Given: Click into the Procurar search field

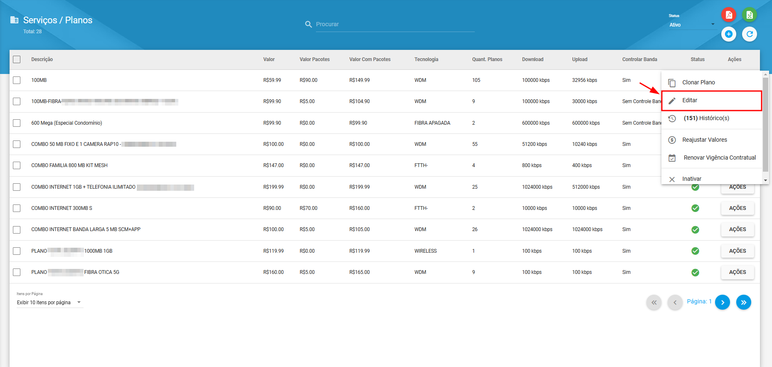Looking at the screenshot, I should (x=395, y=25).
